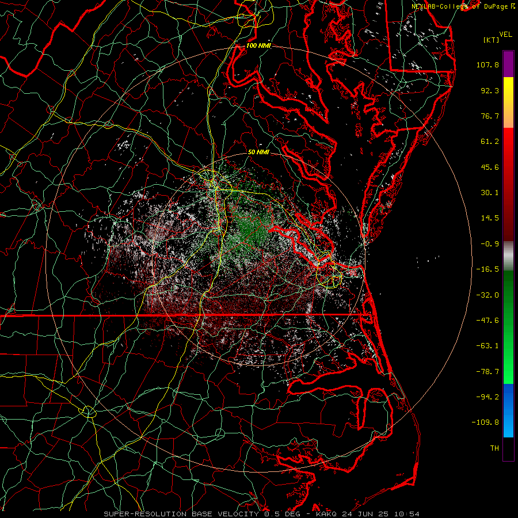Click the 30.1 velocity scale value
The height and width of the screenshot is (518, 518).
490,193
